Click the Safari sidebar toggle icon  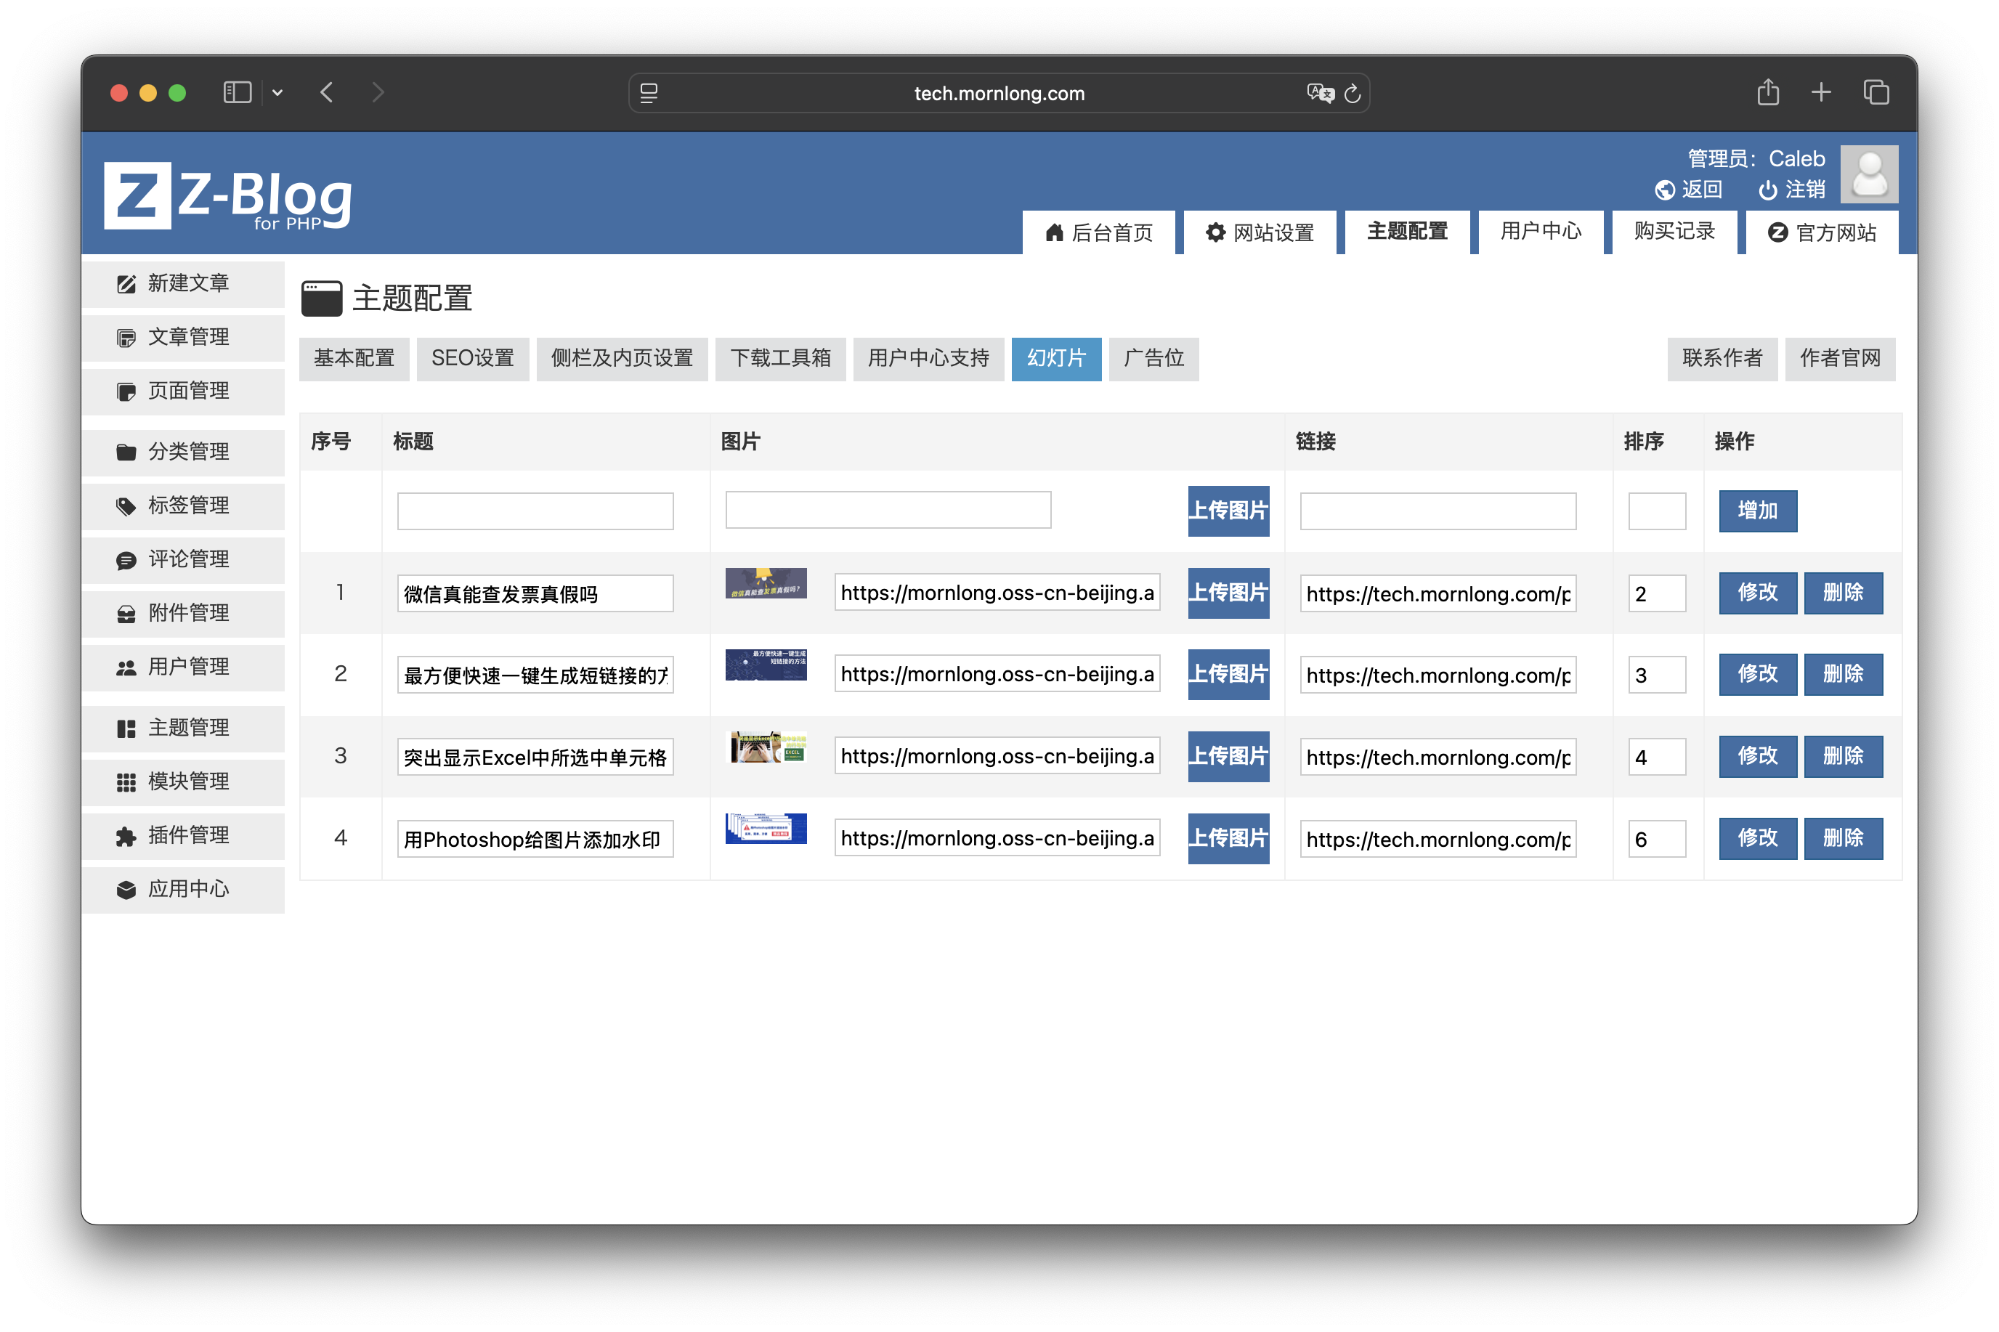(237, 92)
